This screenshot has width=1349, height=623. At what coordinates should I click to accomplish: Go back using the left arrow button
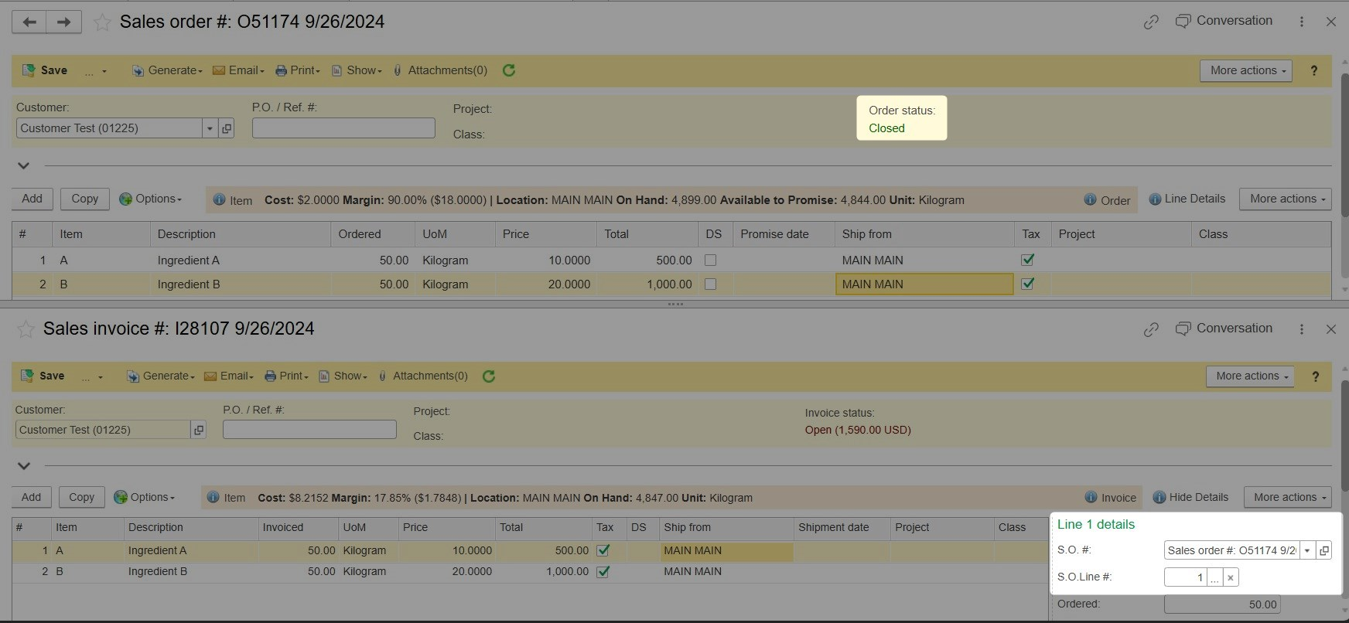click(x=29, y=22)
